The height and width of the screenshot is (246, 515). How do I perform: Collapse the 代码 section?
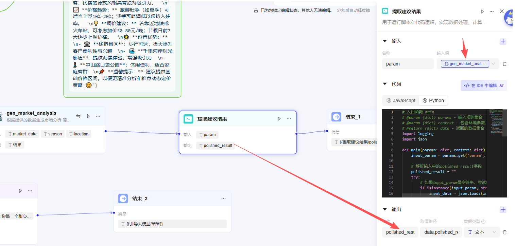385,84
